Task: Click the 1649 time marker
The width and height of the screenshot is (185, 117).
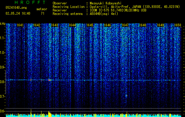Action: click(x=161, y=25)
